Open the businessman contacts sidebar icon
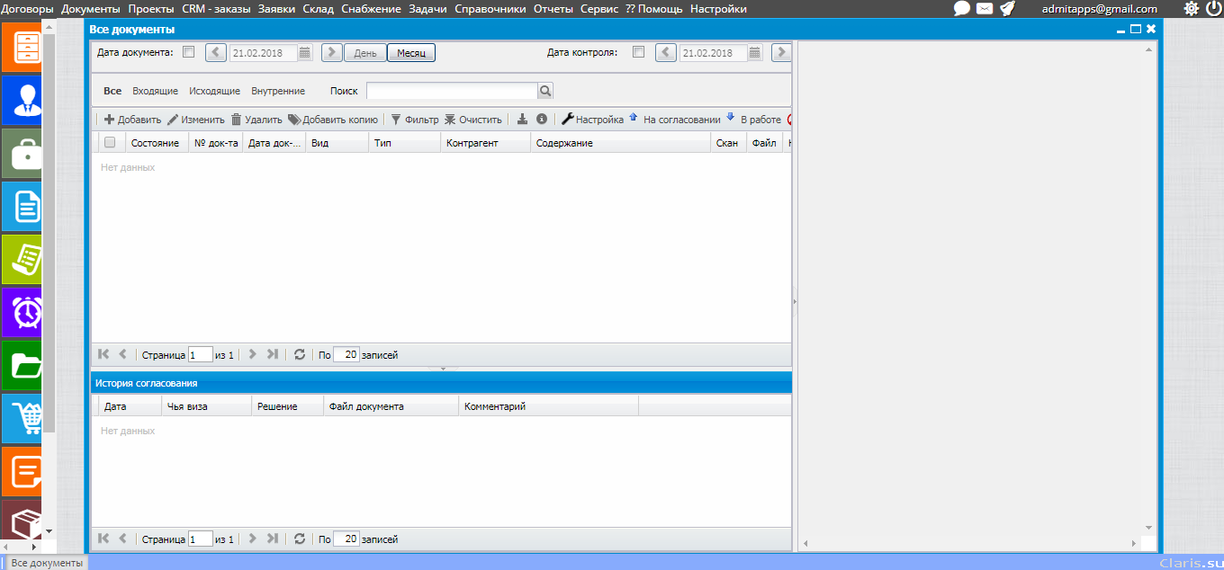Screen dimensions: 1224x570 click(22, 100)
